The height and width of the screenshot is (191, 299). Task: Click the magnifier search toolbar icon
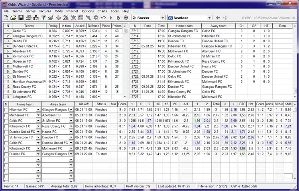[x=96, y=18]
